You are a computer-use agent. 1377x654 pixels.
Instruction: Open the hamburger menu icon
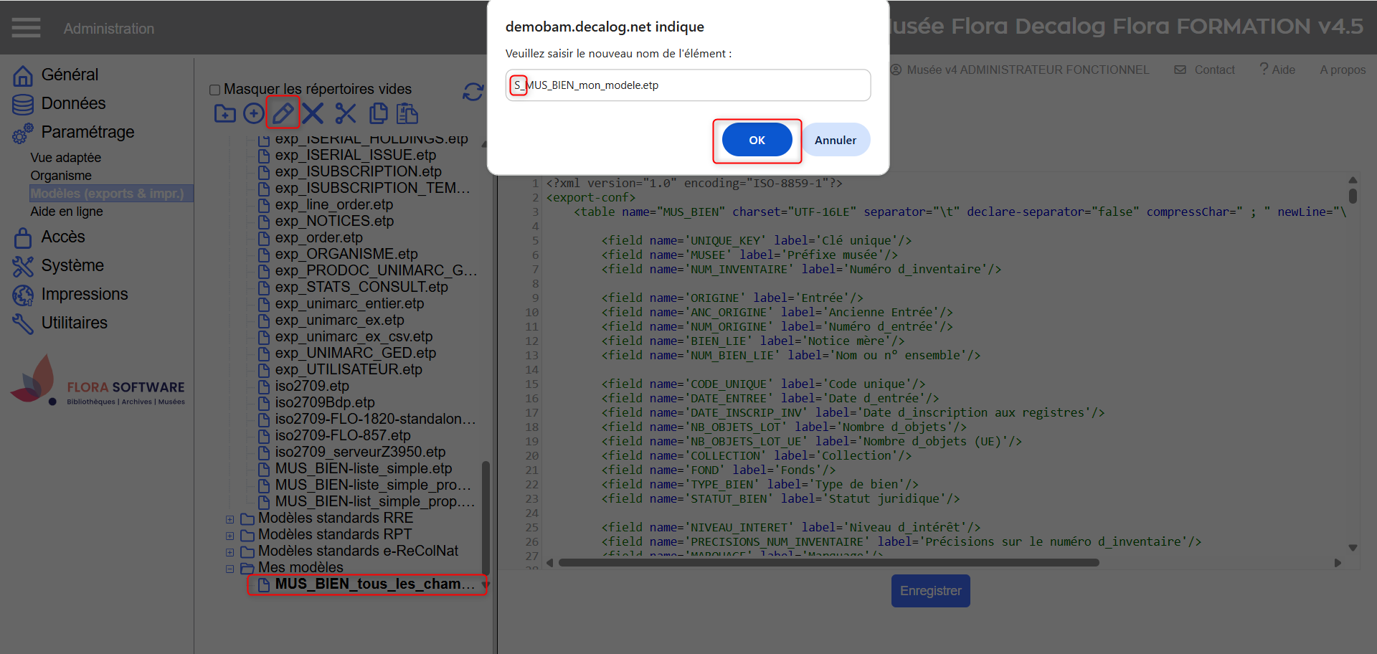(26, 28)
